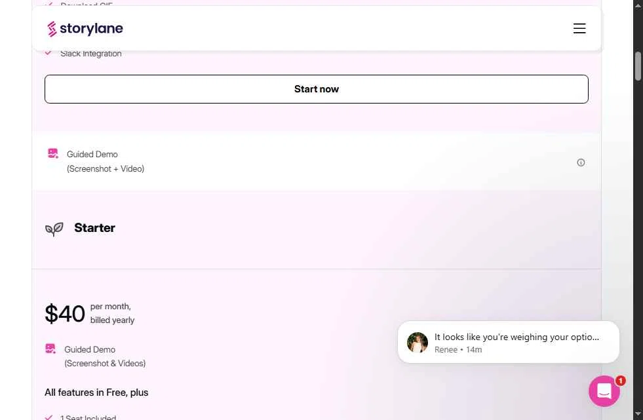This screenshot has height=420, width=643.
Task: Click the vertical scrollbar thumb
Action: click(638, 66)
